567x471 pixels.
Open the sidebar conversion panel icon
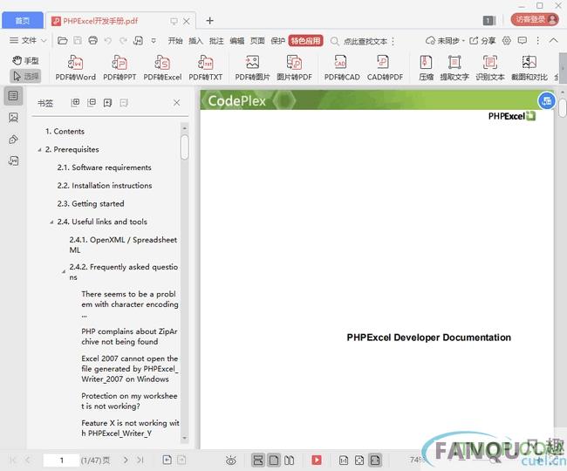pyautogui.click(x=13, y=160)
